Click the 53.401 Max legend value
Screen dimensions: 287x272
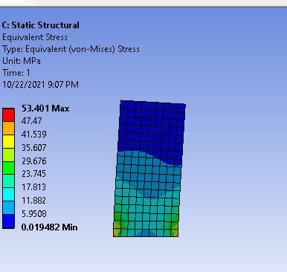(45, 109)
